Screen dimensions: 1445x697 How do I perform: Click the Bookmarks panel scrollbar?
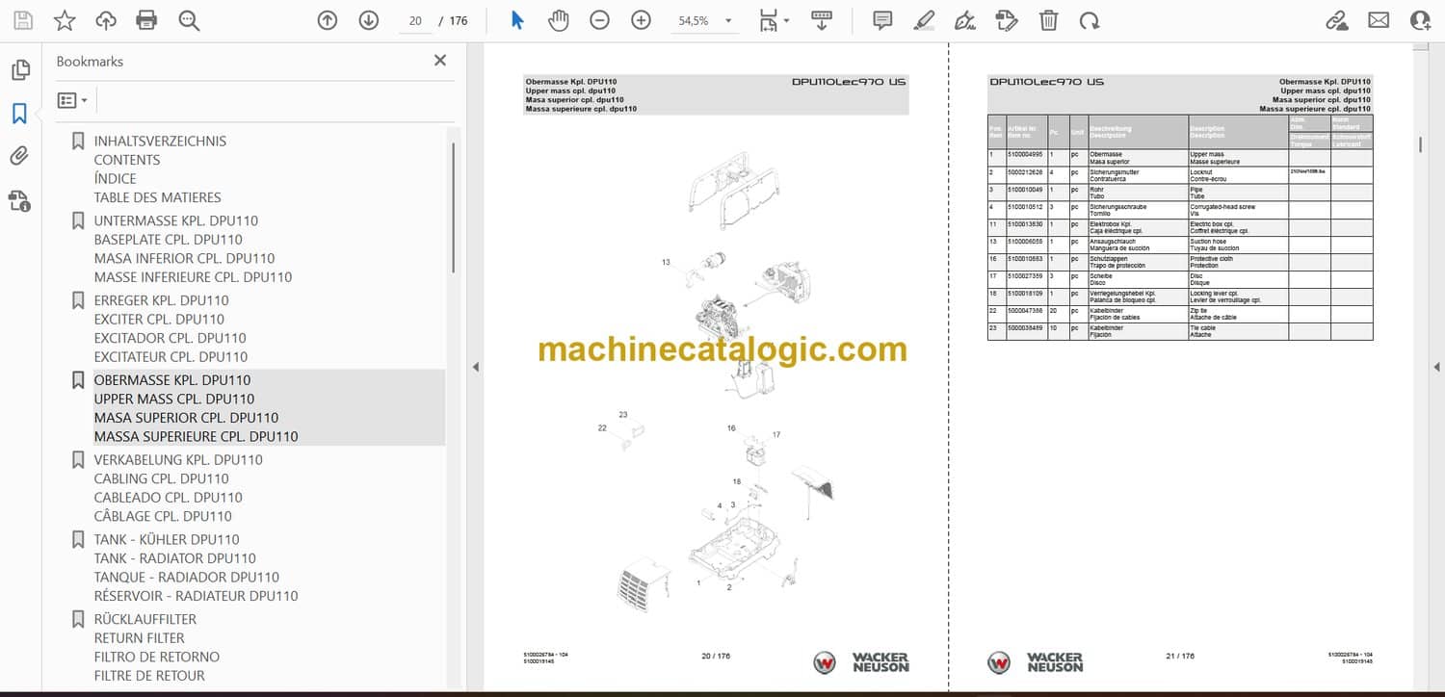tap(453, 208)
